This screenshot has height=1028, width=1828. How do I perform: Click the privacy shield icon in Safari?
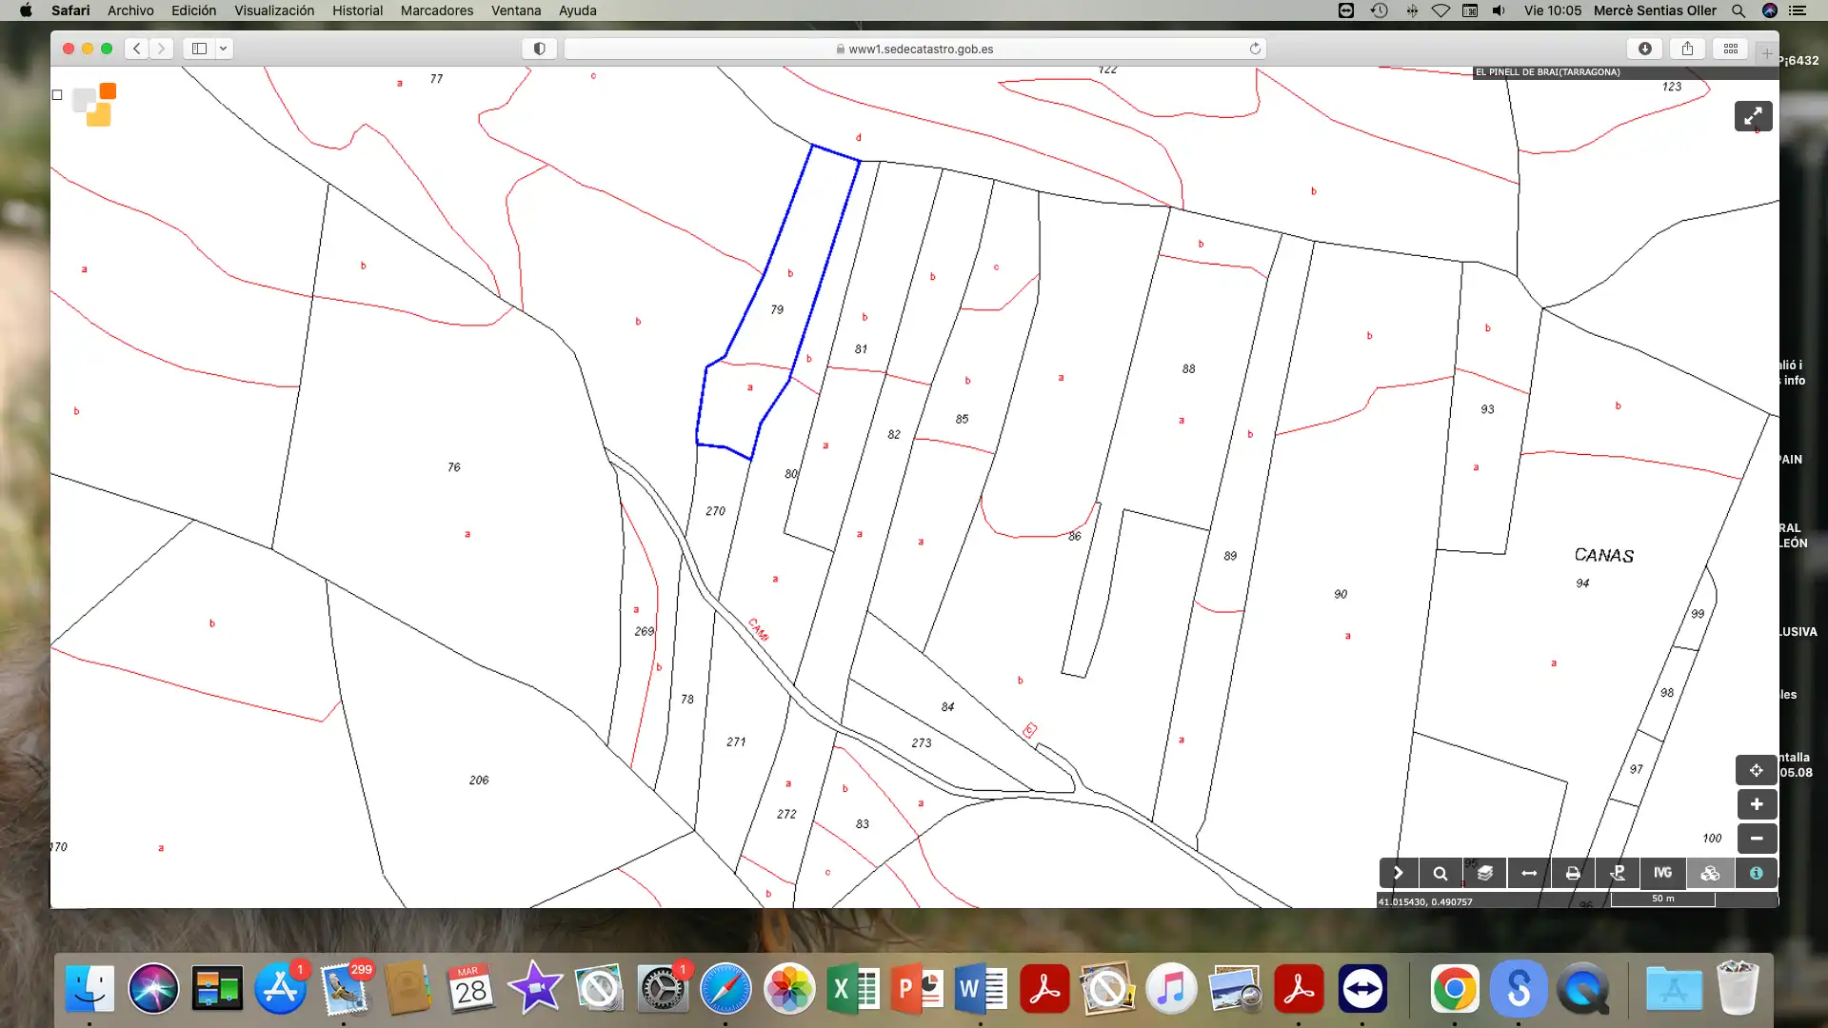coord(539,49)
